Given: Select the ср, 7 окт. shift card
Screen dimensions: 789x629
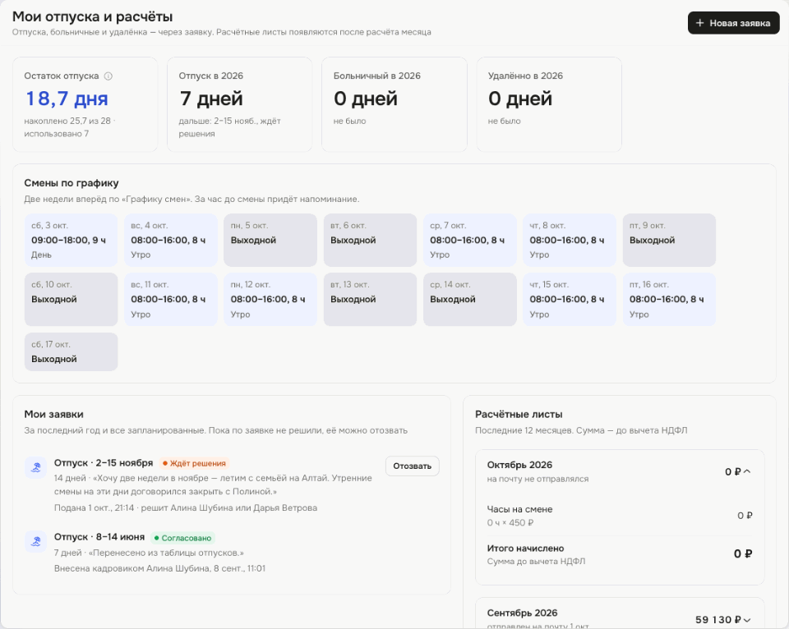Looking at the screenshot, I should coord(469,241).
